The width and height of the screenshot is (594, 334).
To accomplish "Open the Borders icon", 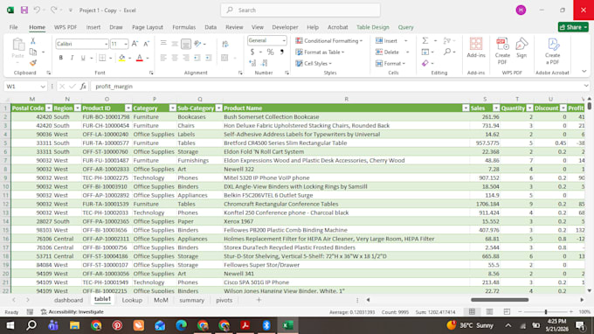I will pos(102,58).
